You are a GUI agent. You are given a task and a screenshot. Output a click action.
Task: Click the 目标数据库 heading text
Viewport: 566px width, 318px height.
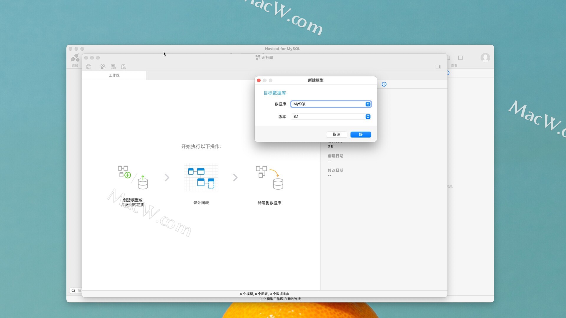(275, 93)
